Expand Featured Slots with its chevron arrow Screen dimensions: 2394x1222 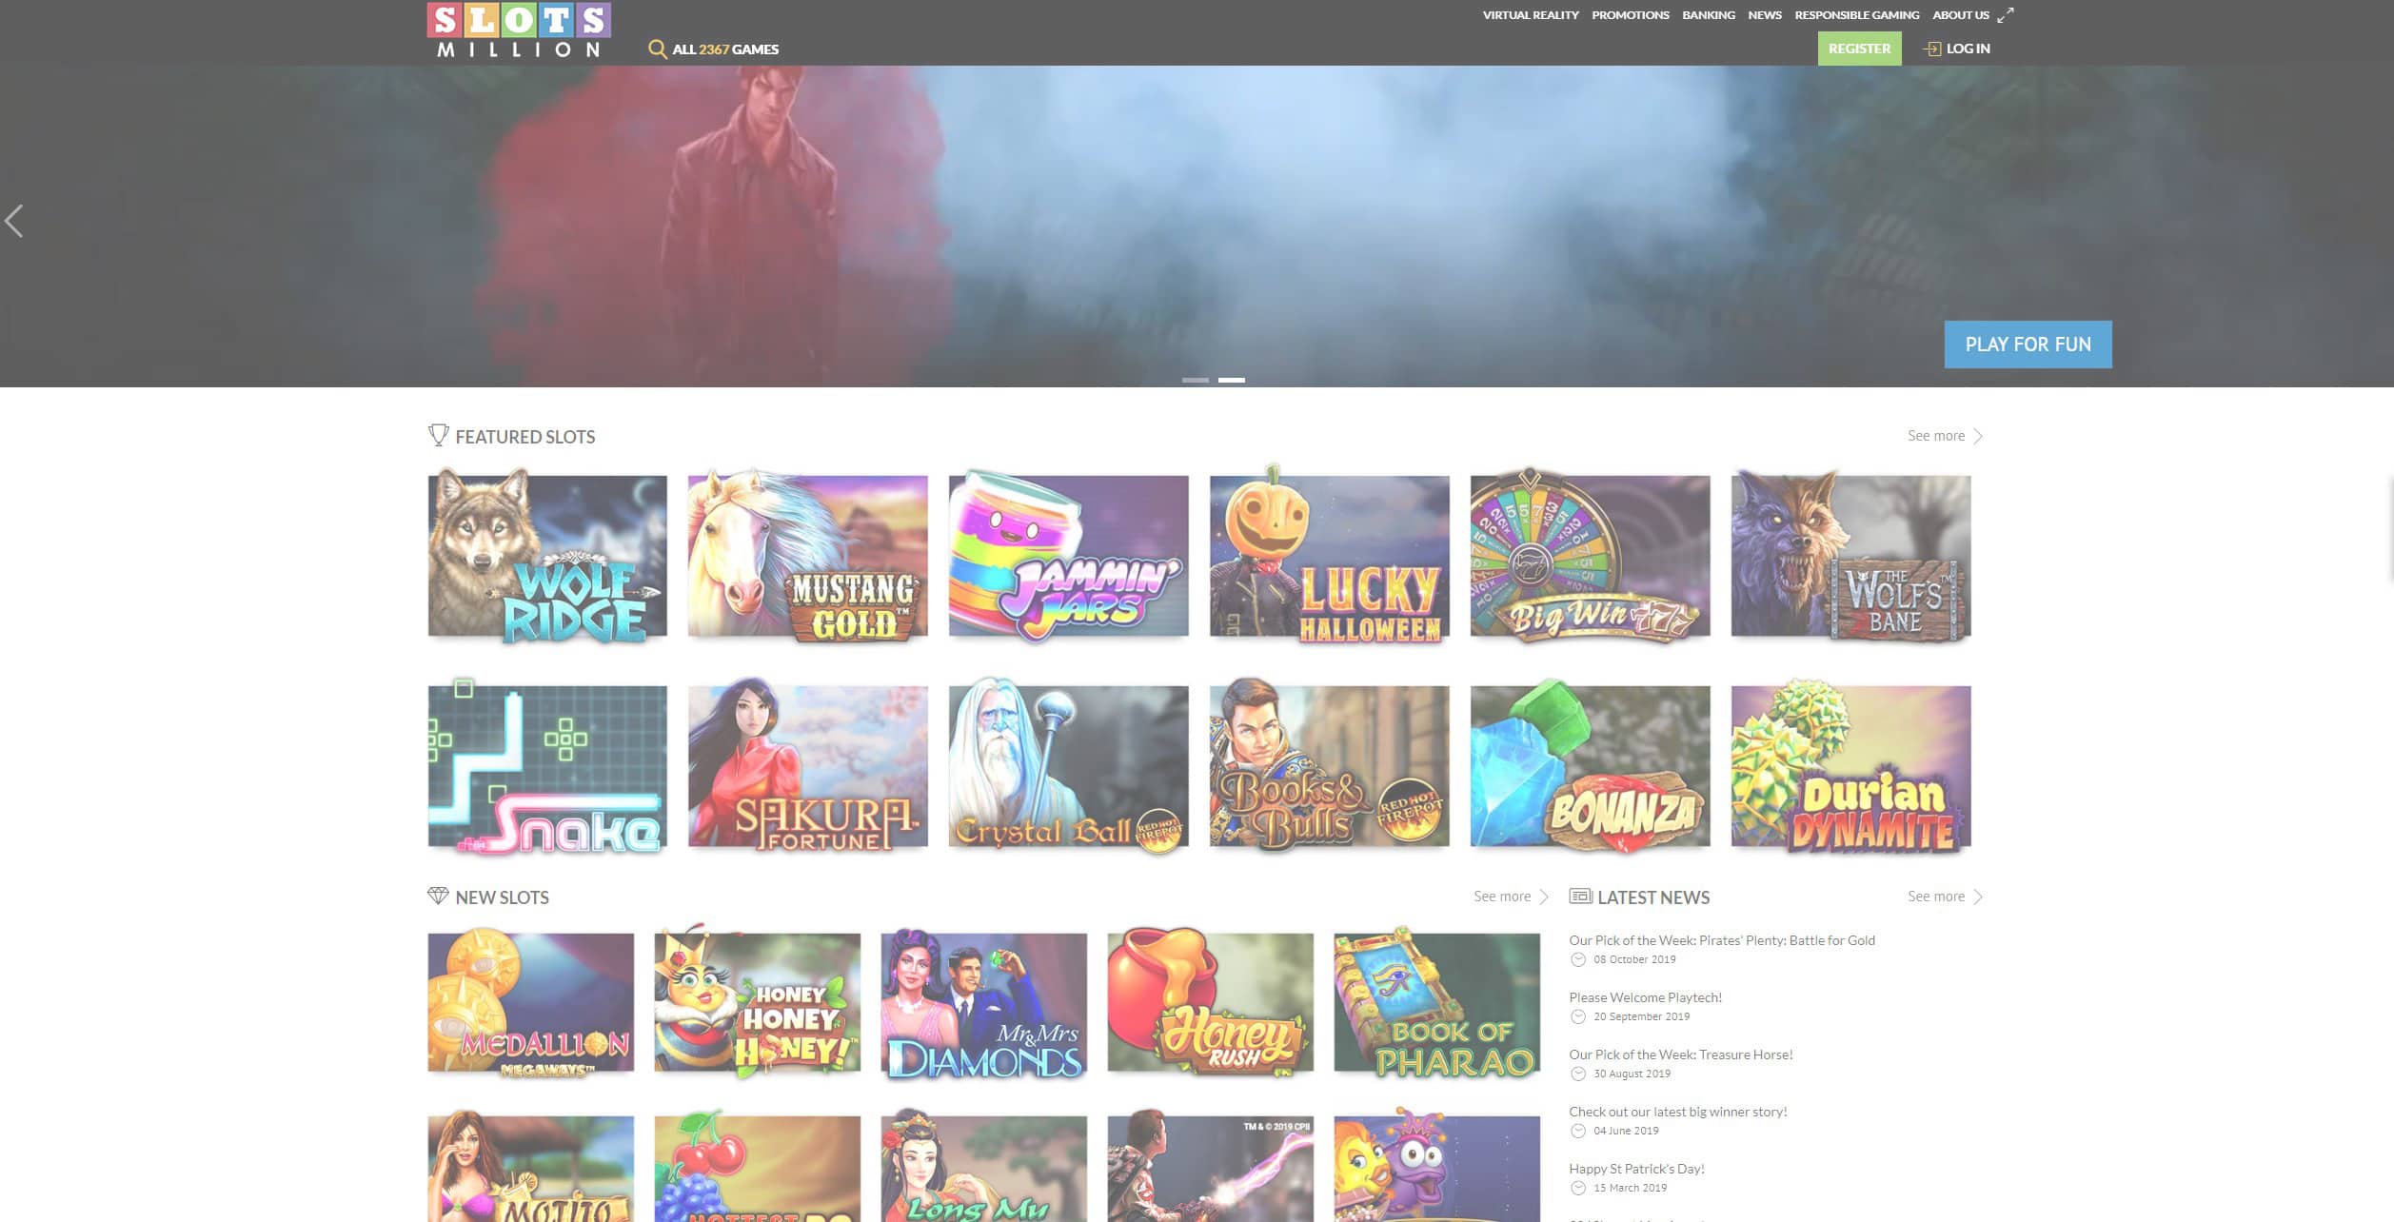1978,436
